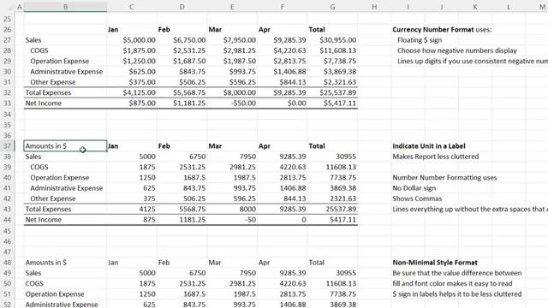Viewport: 548px width, 308px height.
Task: Select the $596.25 cell
Action: click(x=232, y=82)
